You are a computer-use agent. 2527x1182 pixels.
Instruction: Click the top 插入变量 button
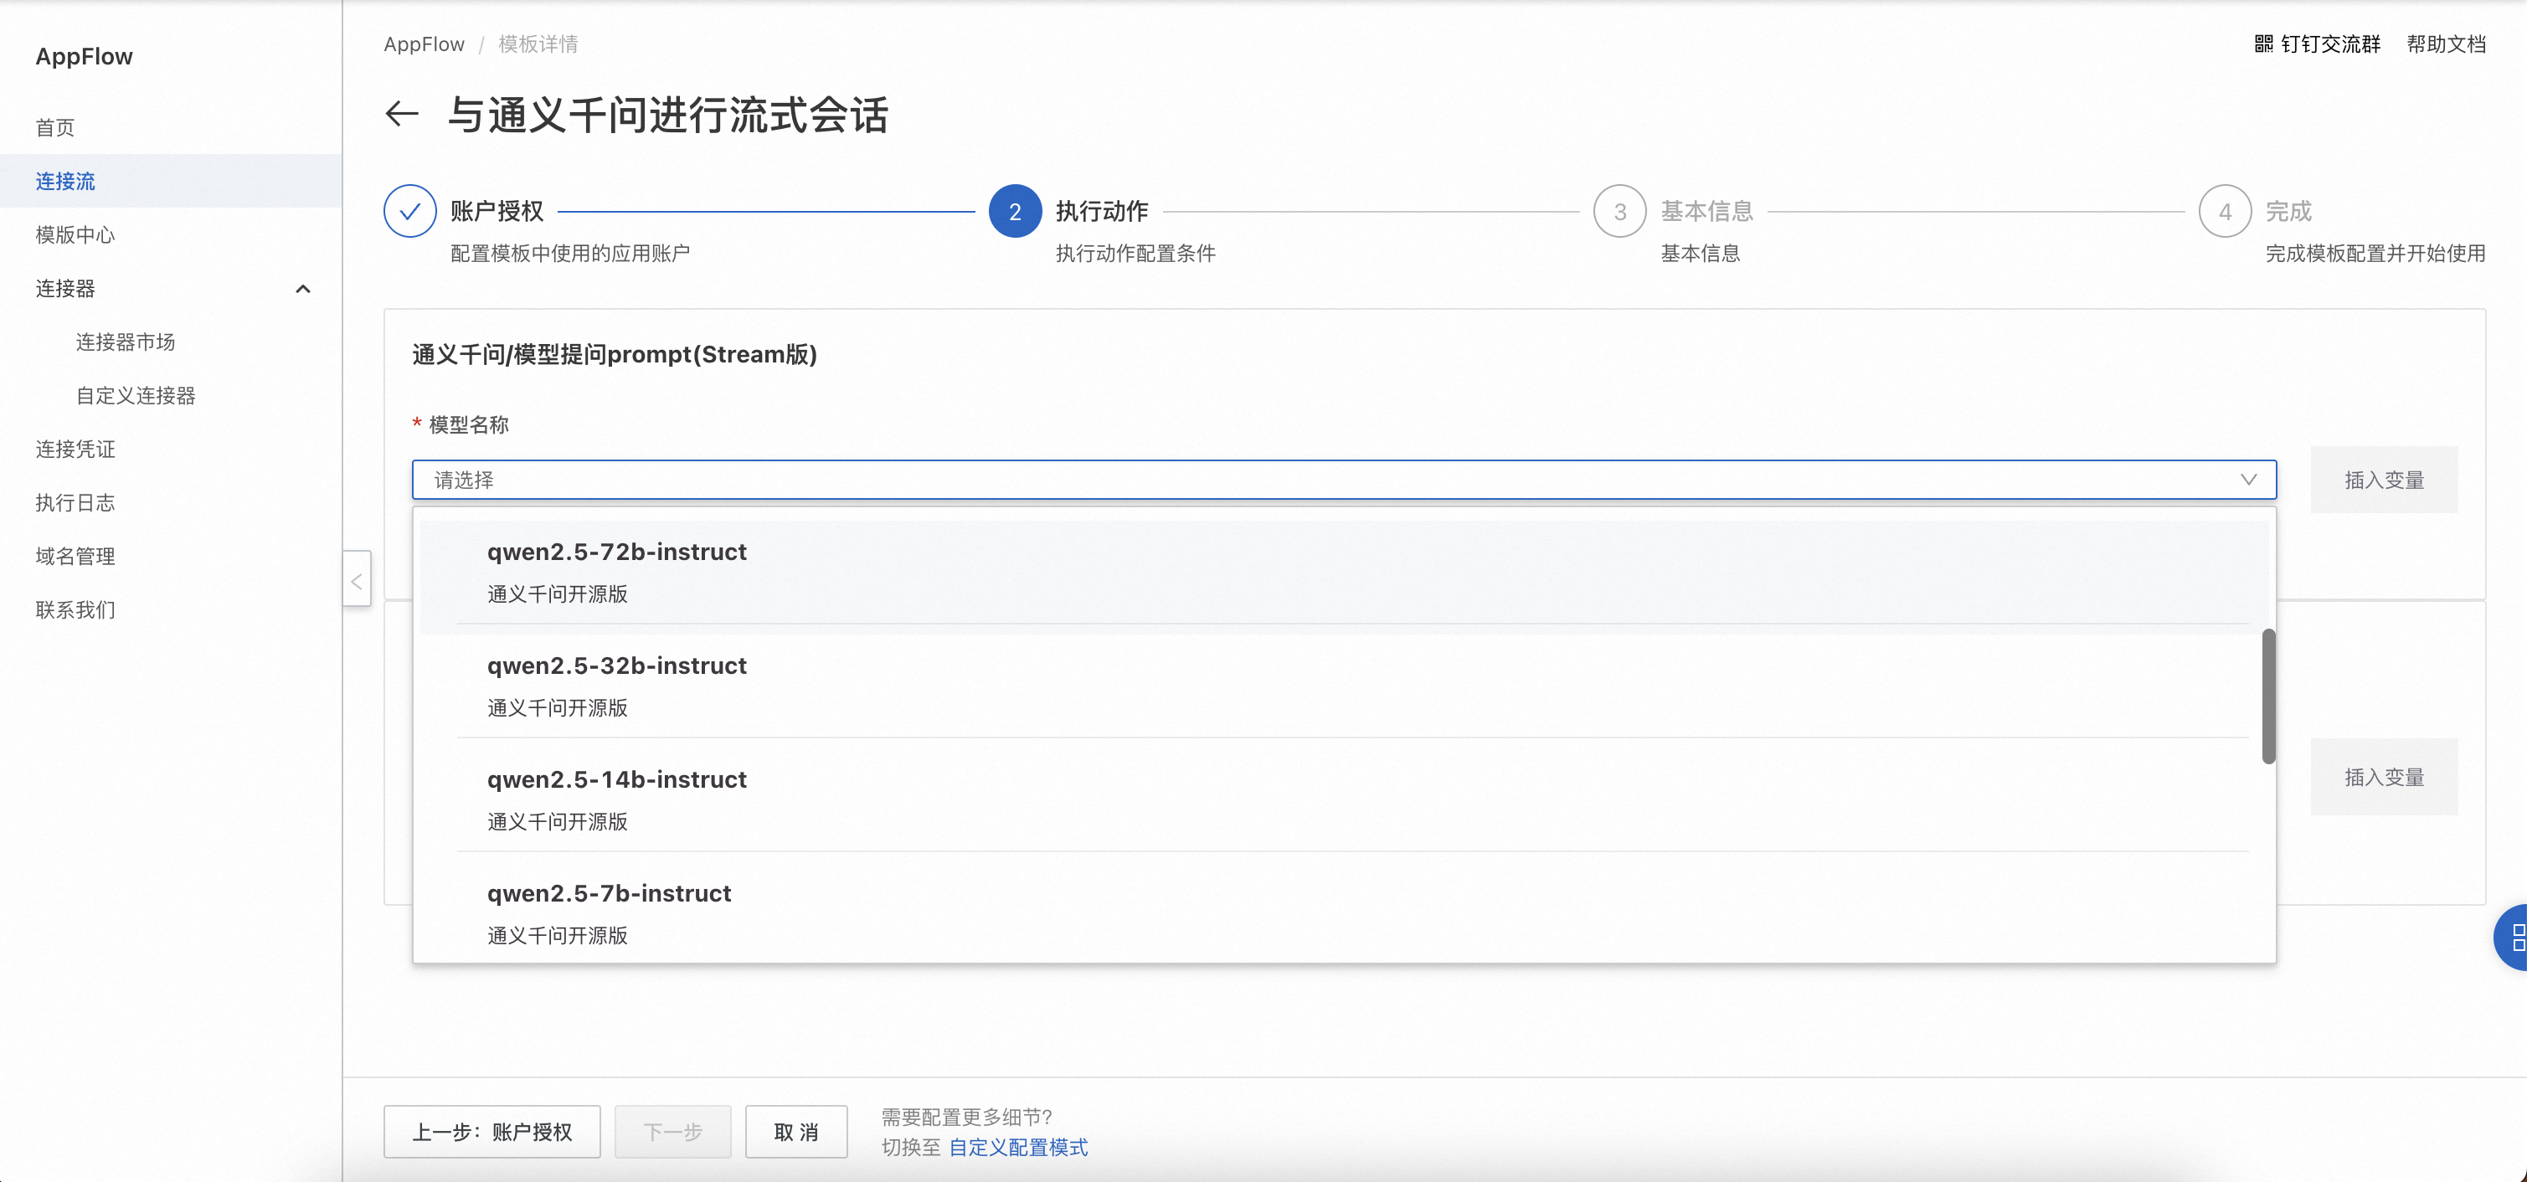point(2383,480)
